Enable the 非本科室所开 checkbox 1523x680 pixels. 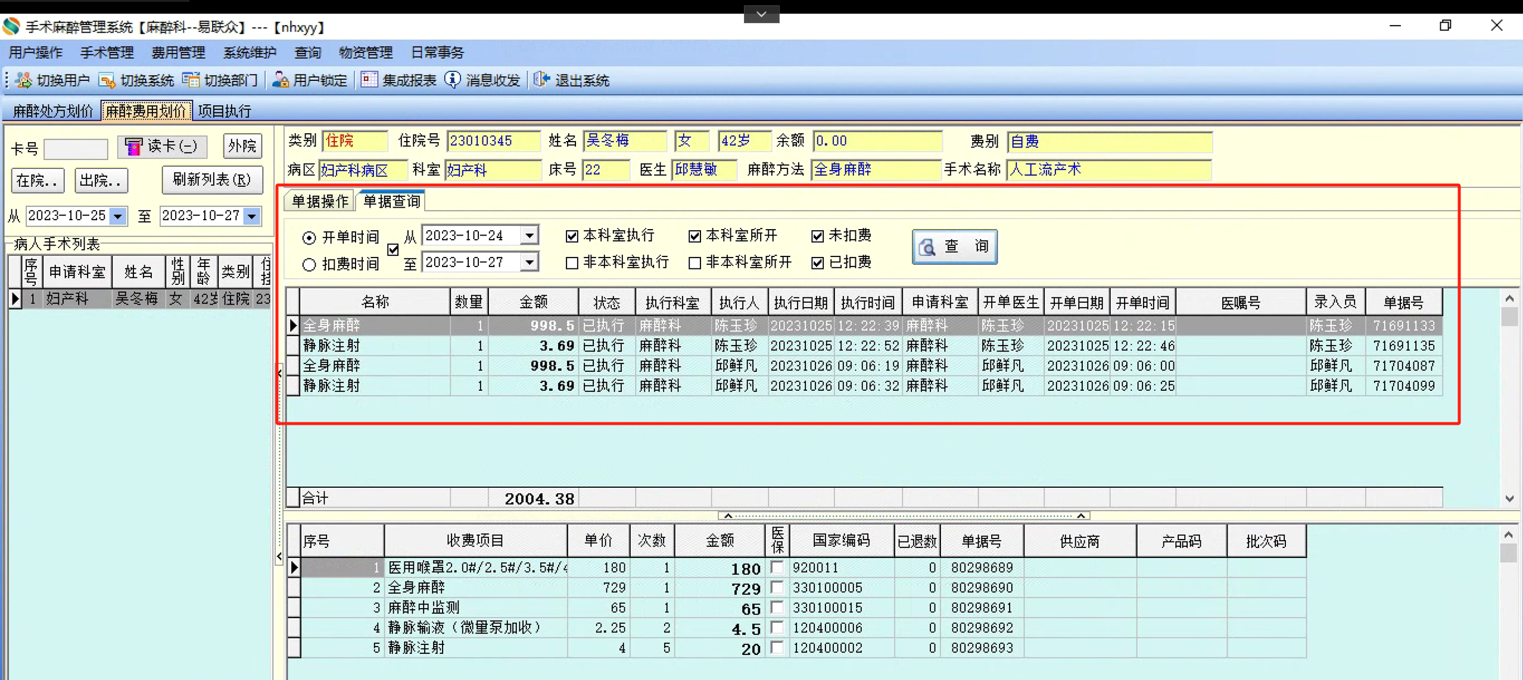[694, 263]
